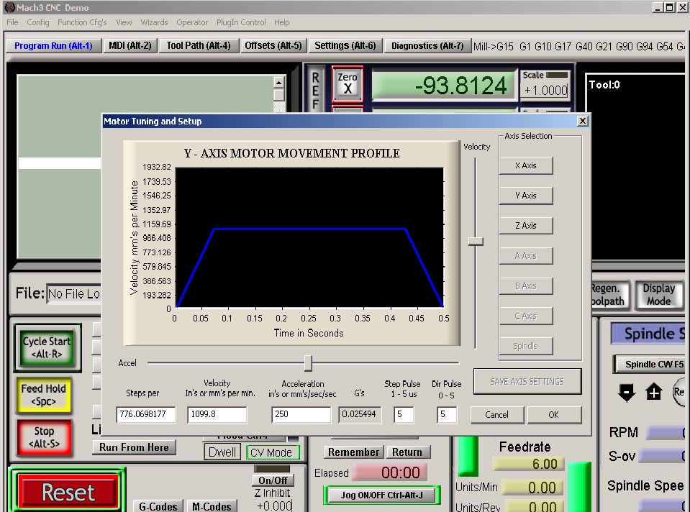Click the Accel horizontal slider handle
This screenshot has height=512, width=690.
coord(308,363)
